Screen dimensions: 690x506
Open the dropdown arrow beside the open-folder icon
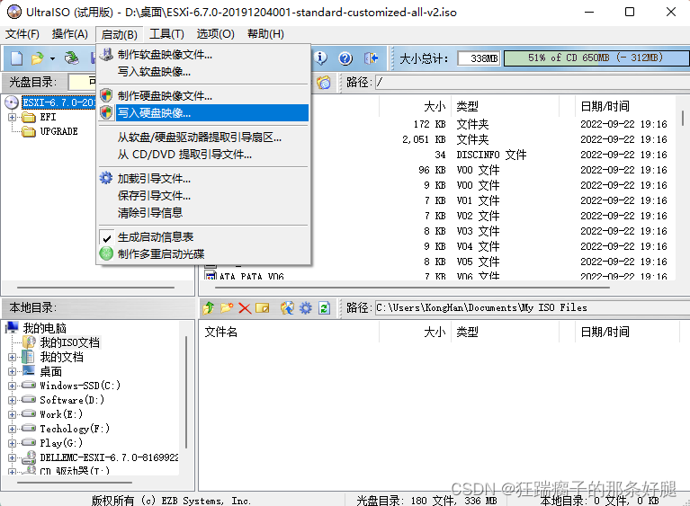pos(52,58)
